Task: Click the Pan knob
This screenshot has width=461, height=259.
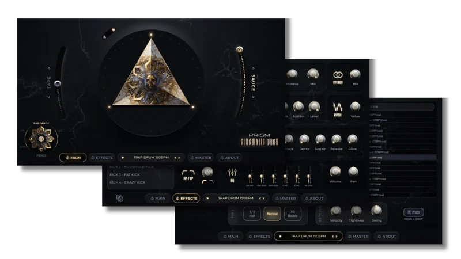Action: click(x=353, y=171)
